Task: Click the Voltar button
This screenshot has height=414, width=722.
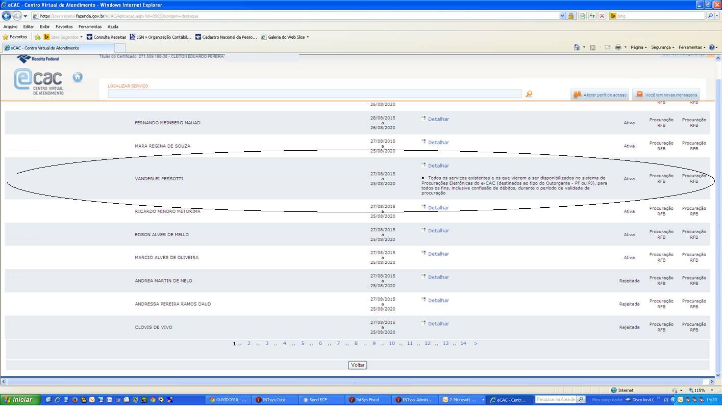Action: click(358, 365)
